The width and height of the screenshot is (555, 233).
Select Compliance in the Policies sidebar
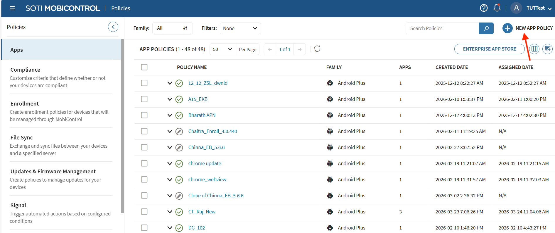25,70
